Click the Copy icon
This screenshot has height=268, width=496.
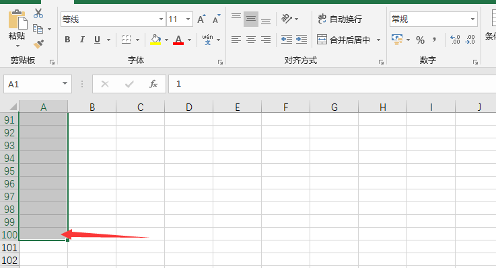[38, 29]
